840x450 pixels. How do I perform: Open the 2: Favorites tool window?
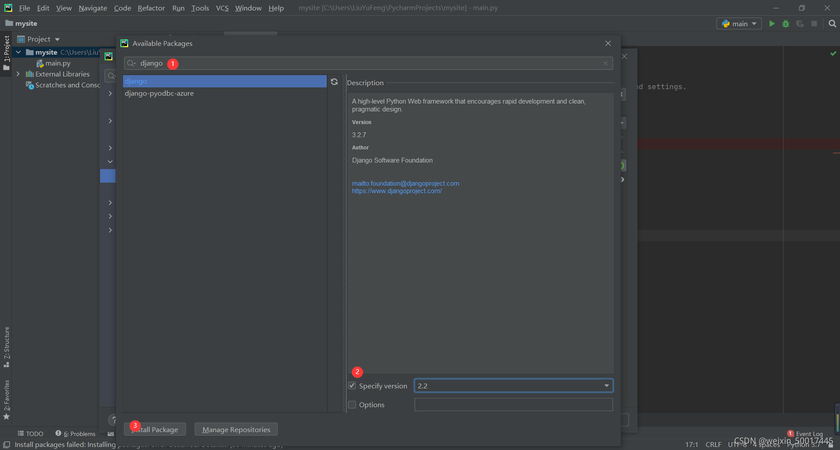click(6, 400)
